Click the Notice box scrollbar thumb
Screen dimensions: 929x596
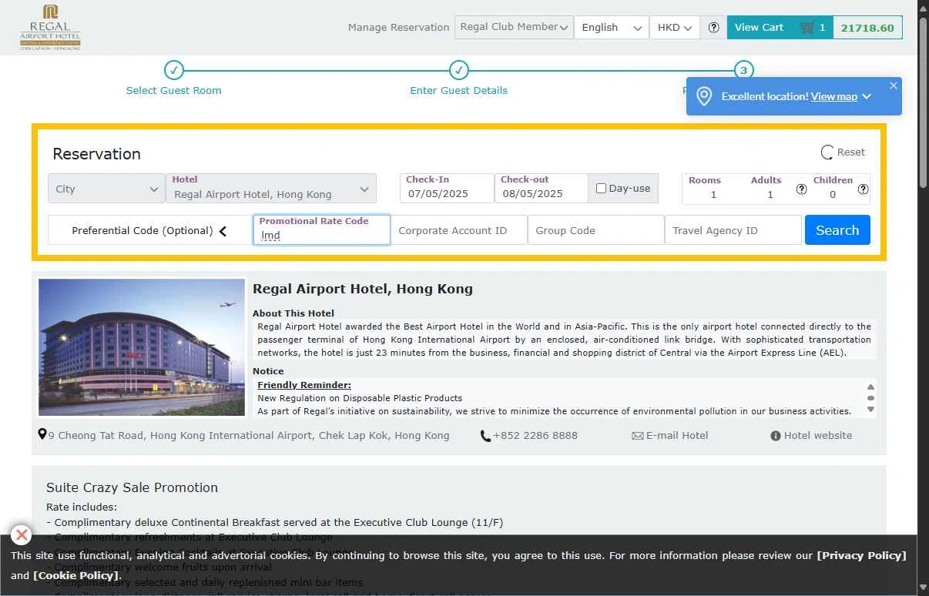pos(870,398)
